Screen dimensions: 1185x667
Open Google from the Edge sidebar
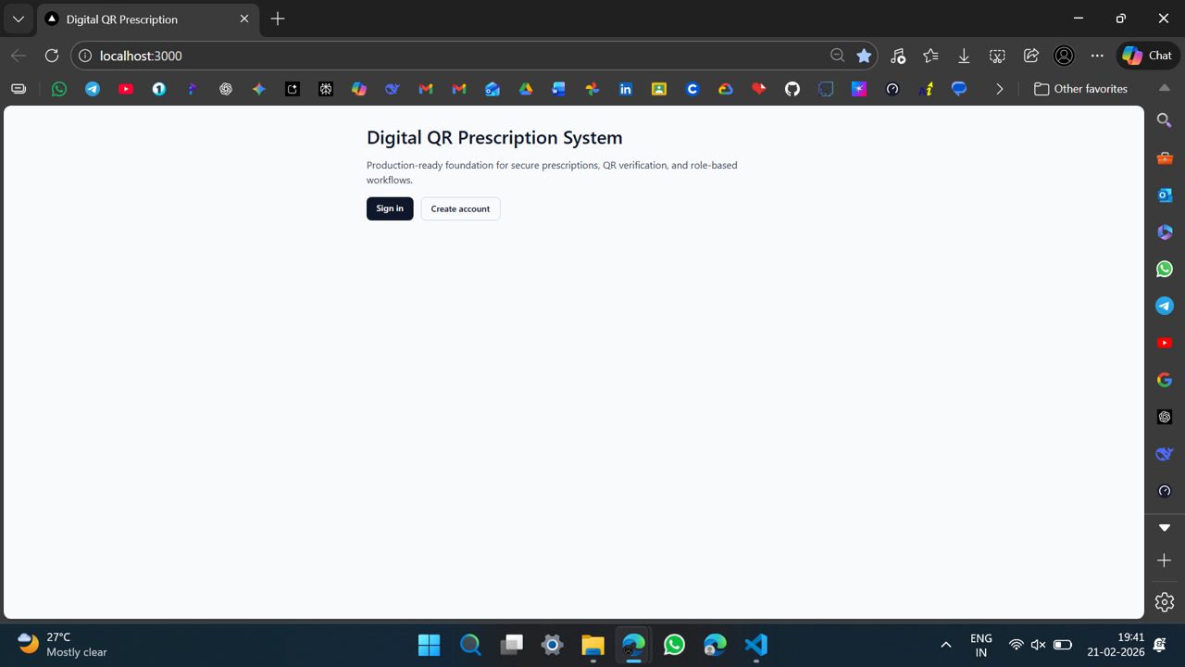[1165, 380]
